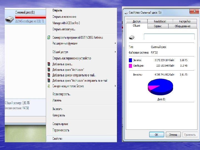Image resolution: width=200 pixels, height=150 pixels.
Task: Expand 'Синхронизация папок Groove' submenu arrow
Action: (x=115, y=86)
